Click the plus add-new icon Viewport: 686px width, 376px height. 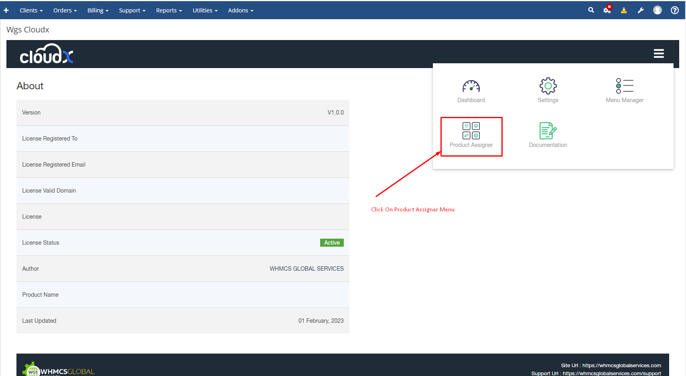click(x=6, y=10)
